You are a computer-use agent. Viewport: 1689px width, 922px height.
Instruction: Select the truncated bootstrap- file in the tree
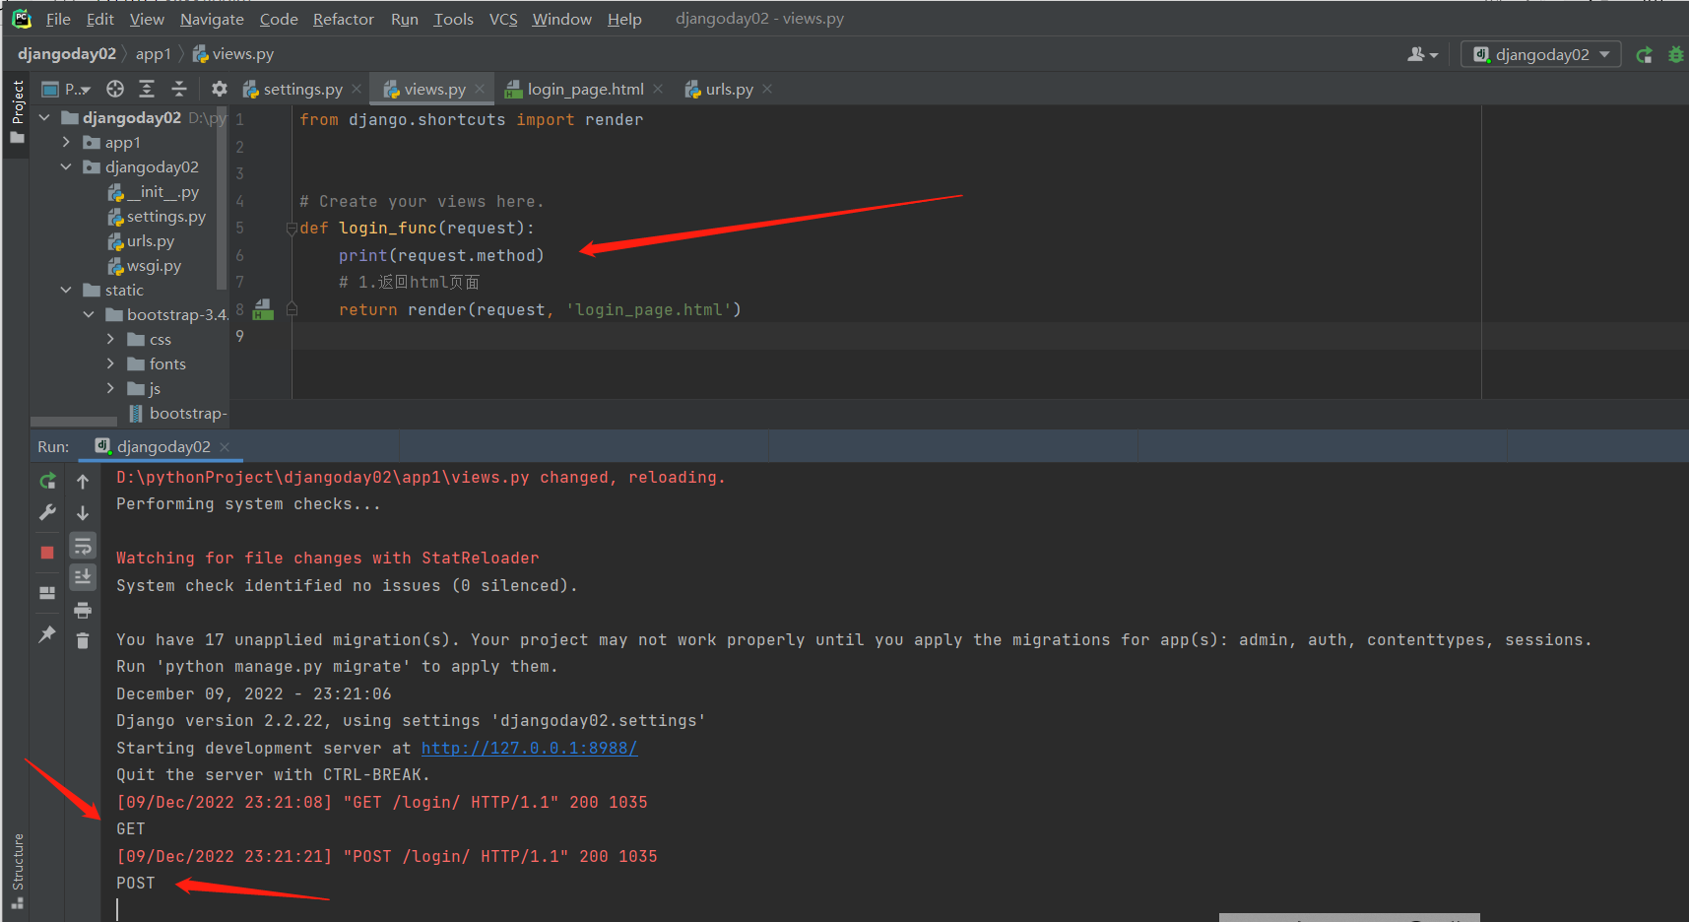point(178,414)
